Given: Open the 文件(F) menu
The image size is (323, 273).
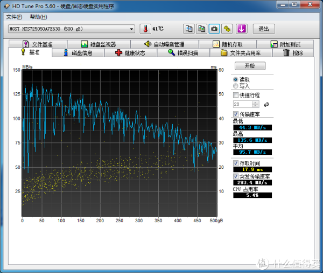Looking at the screenshot, I should point(14,17).
